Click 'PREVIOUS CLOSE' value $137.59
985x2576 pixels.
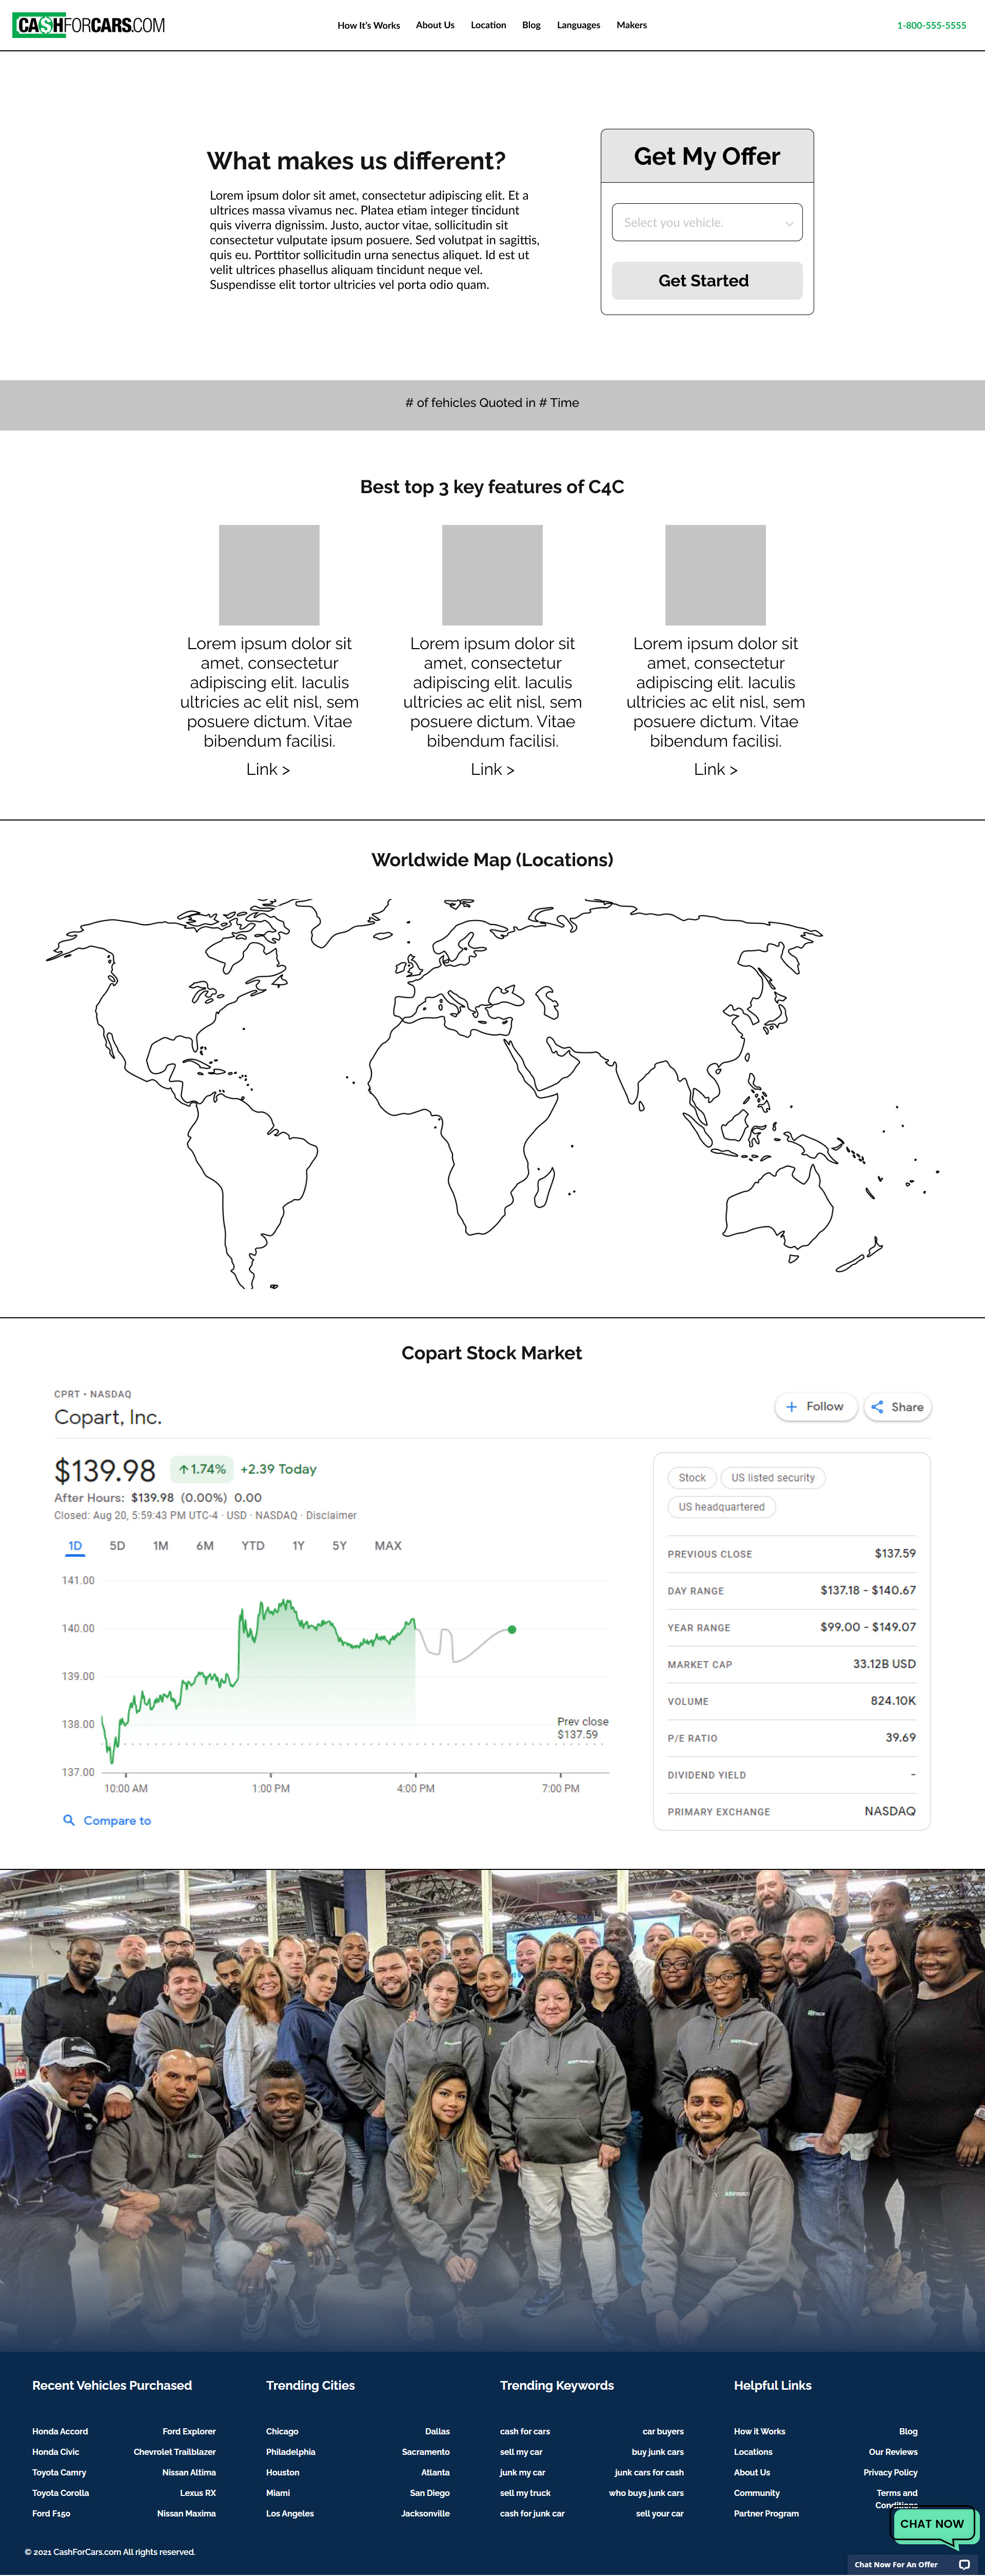tap(895, 1553)
